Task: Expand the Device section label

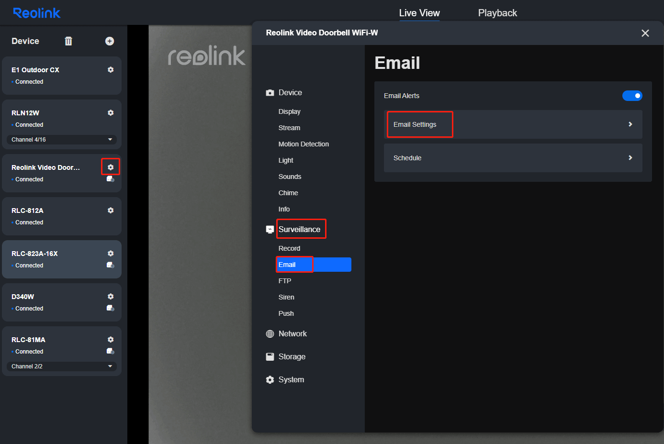Action: 290,93
